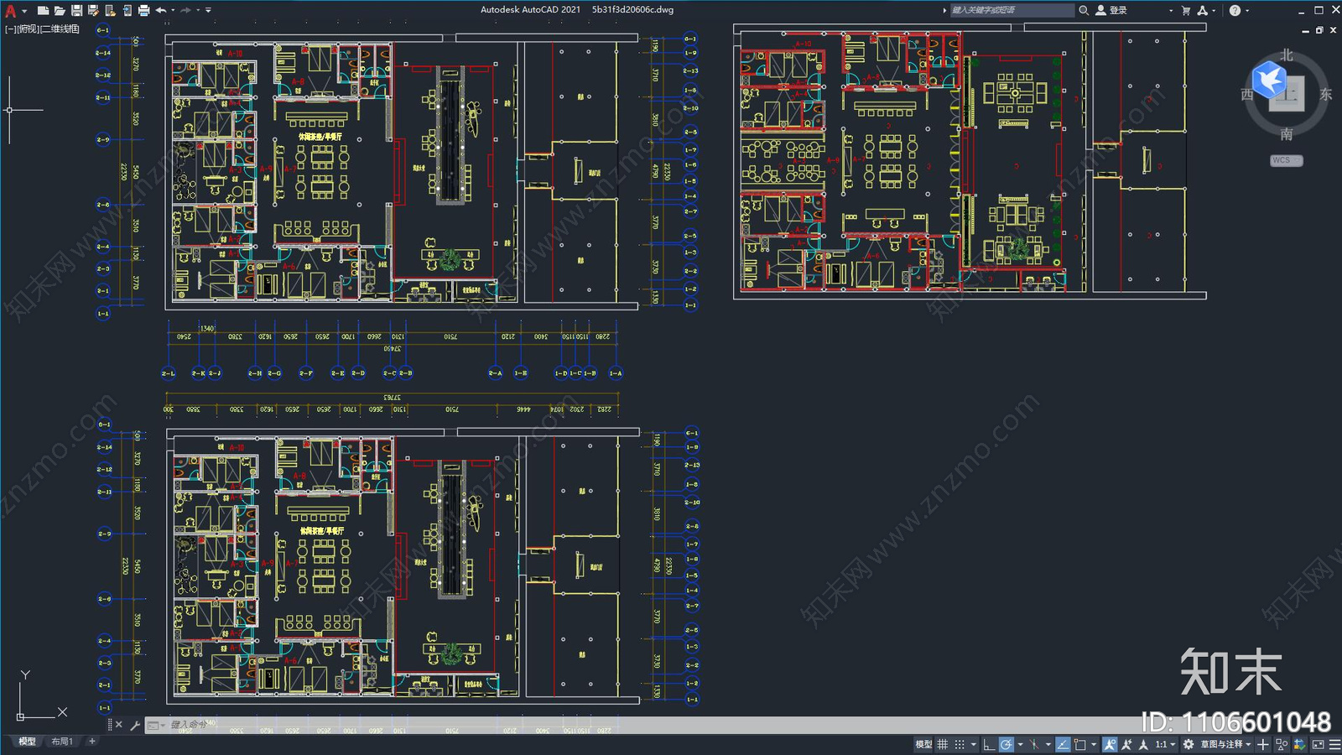This screenshot has width=1342, height=755.
Task: Click the search magnifier icon
Action: coord(1084,10)
